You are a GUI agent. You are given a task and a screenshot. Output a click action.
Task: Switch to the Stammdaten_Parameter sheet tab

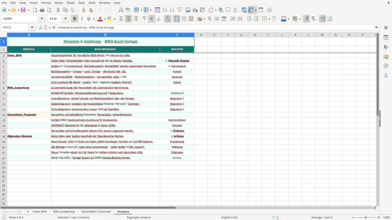tap(96, 212)
